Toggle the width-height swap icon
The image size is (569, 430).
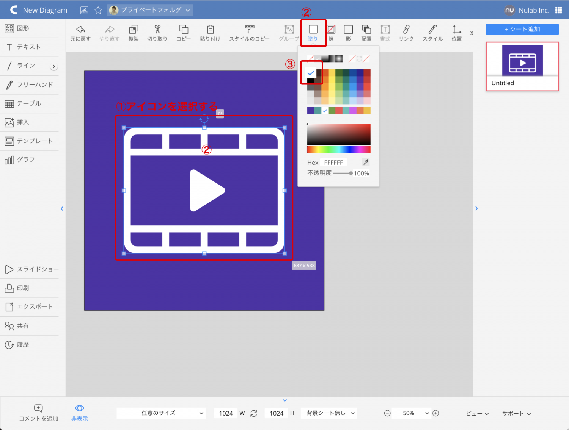click(254, 413)
